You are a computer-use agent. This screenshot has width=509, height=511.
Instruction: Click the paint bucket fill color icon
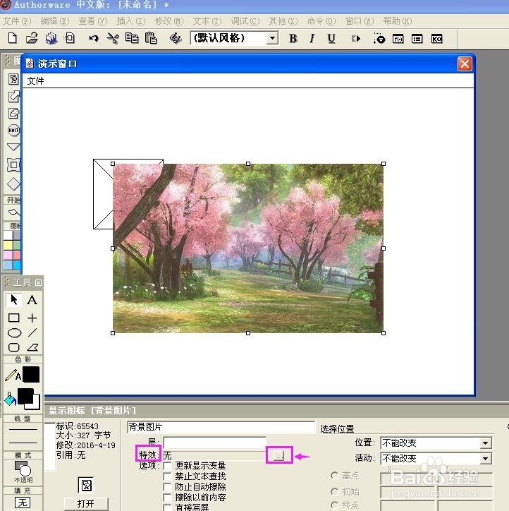click(x=10, y=399)
